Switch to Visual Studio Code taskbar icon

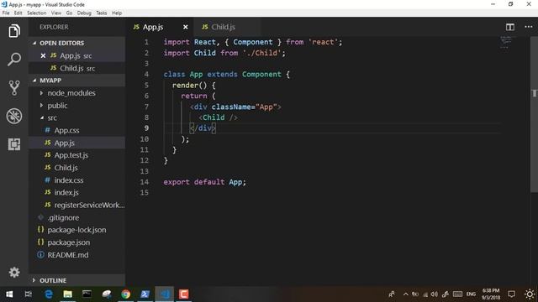tap(165, 294)
